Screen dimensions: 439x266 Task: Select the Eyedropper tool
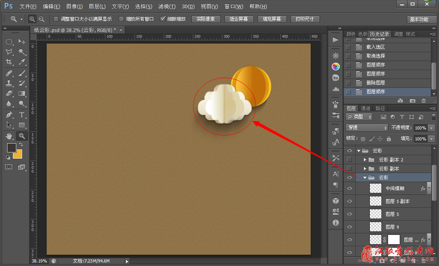[x=21, y=62]
